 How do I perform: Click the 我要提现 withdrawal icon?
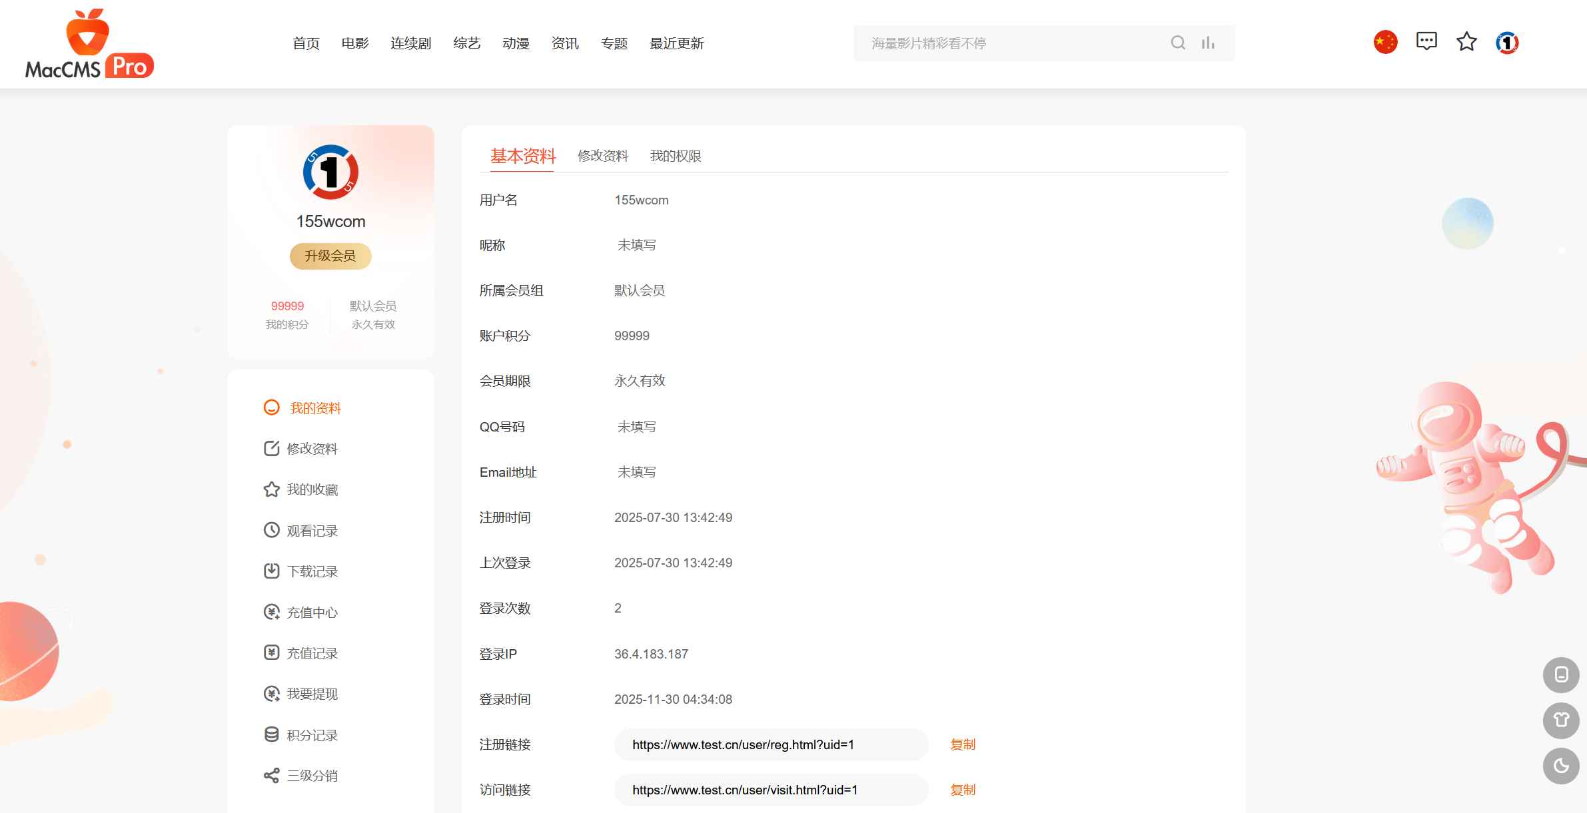pyautogui.click(x=270, y=694)
